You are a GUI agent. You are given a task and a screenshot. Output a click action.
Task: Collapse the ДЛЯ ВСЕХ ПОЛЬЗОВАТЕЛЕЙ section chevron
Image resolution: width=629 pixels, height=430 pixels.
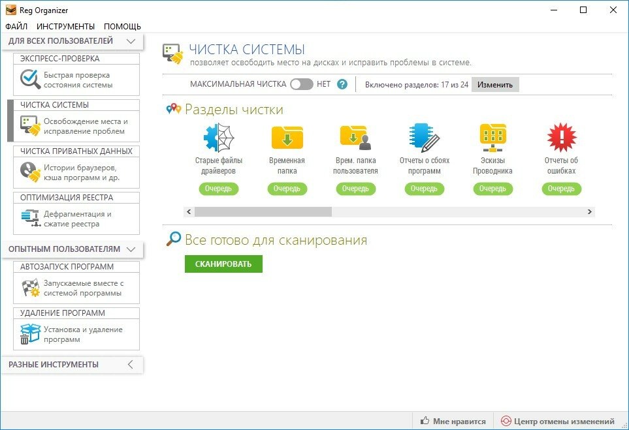coord(131,41)
